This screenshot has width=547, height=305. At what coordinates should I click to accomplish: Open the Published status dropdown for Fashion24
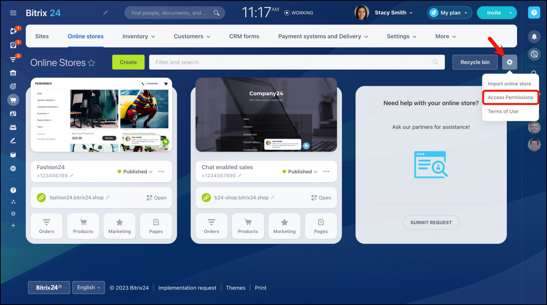135,172
